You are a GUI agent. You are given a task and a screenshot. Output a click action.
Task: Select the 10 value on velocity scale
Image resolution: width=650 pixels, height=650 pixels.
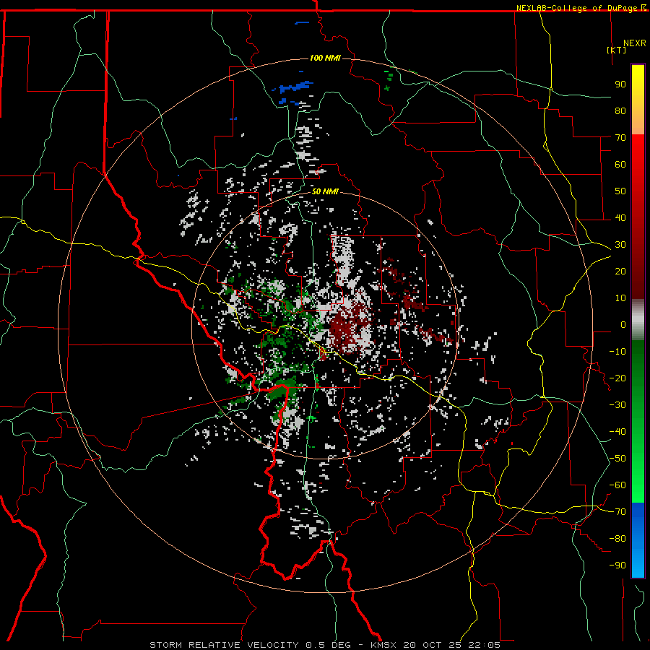[620, 298]
